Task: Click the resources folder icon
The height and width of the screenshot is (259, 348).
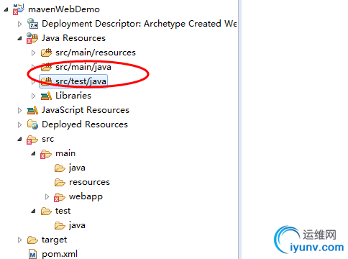Action: [x=60, y=182]
